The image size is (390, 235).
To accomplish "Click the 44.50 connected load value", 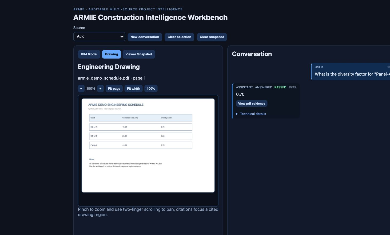I will click(125, 145).
